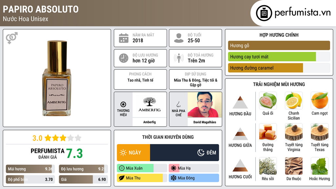Click the moon icon next to Đêm
The height and width of the screenshot is (189, 336).
(201, 153)
